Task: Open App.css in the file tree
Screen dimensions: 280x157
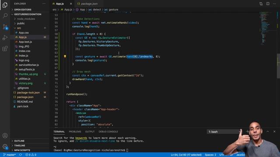Action: (24, 33)
